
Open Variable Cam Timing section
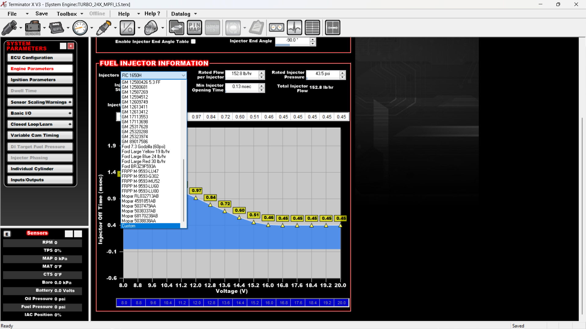(x=40, y=135)
